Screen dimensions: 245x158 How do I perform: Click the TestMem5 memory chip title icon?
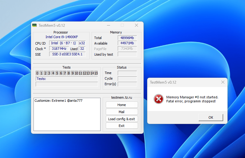pyautogui.click(x=34, y=25)
